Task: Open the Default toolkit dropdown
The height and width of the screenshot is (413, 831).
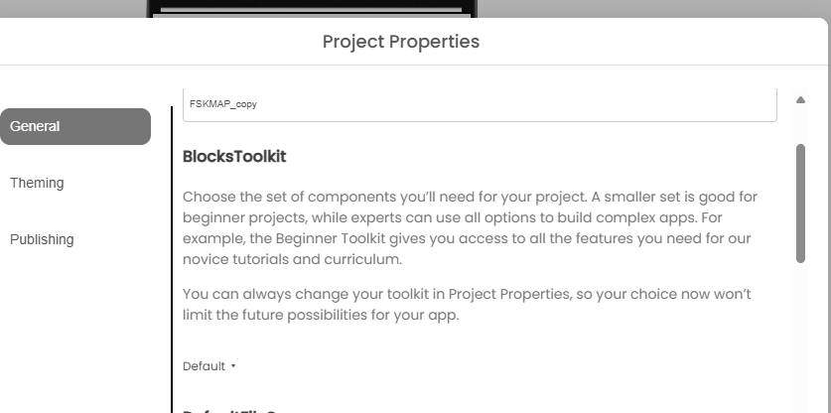Action: pos(205,366)
